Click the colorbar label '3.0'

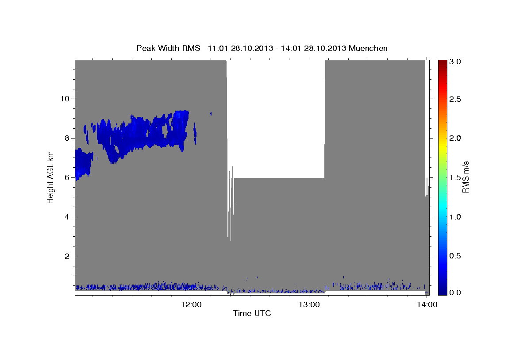click(x=455, y=62)
